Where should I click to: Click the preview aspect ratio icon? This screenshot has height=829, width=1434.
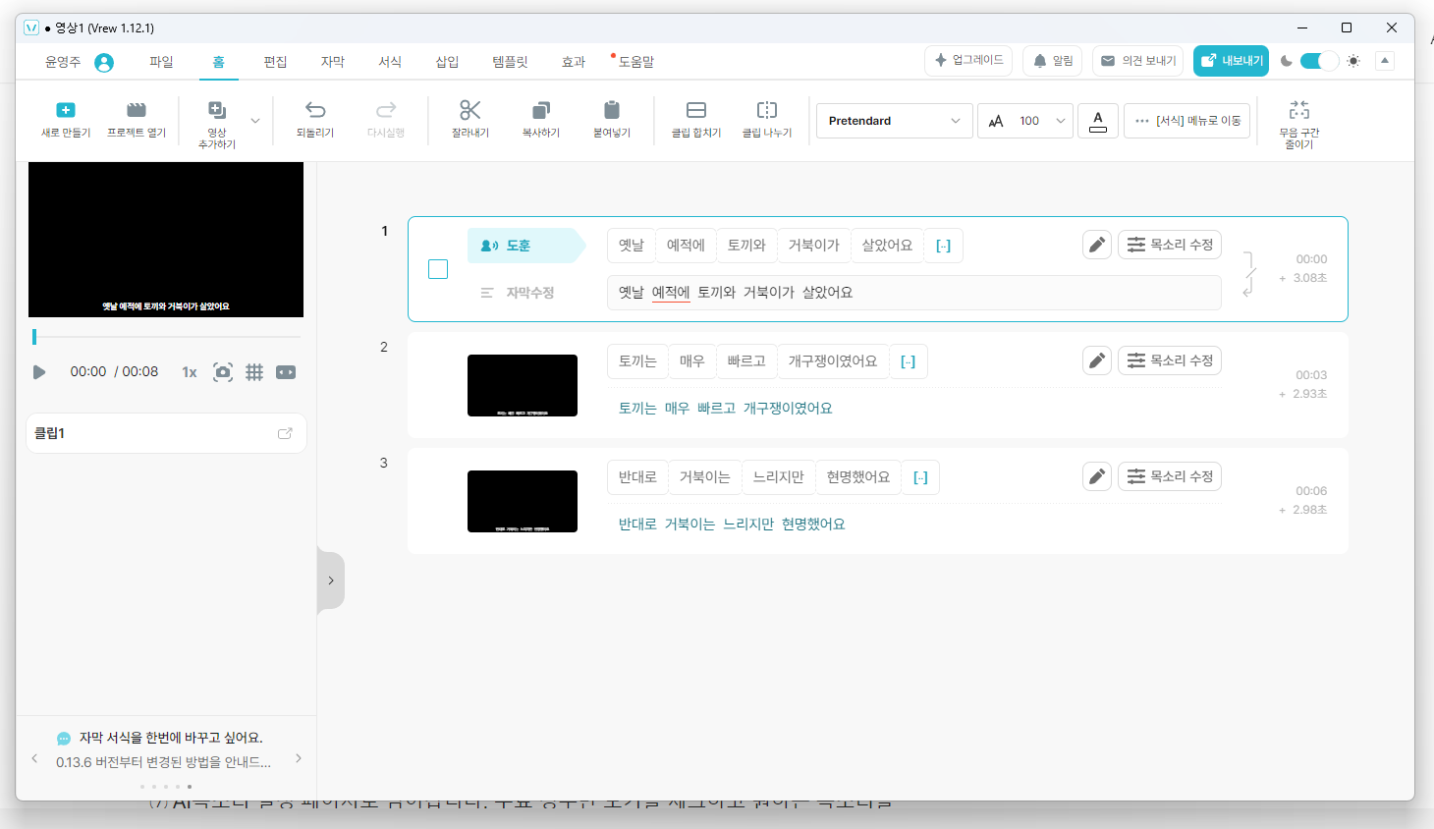(x=286, y=372)
